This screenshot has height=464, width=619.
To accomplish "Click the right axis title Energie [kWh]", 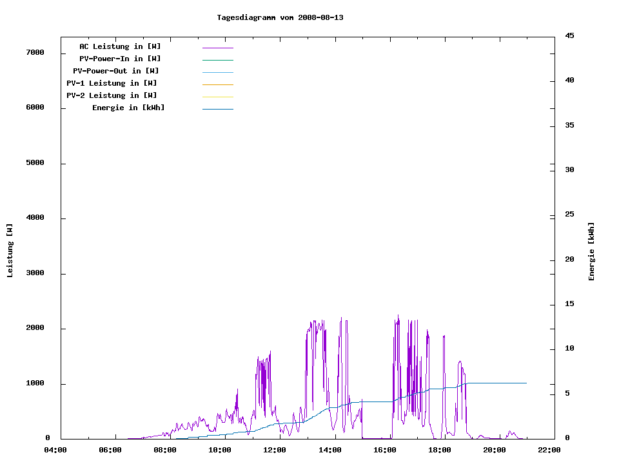I will coord(591,251).
